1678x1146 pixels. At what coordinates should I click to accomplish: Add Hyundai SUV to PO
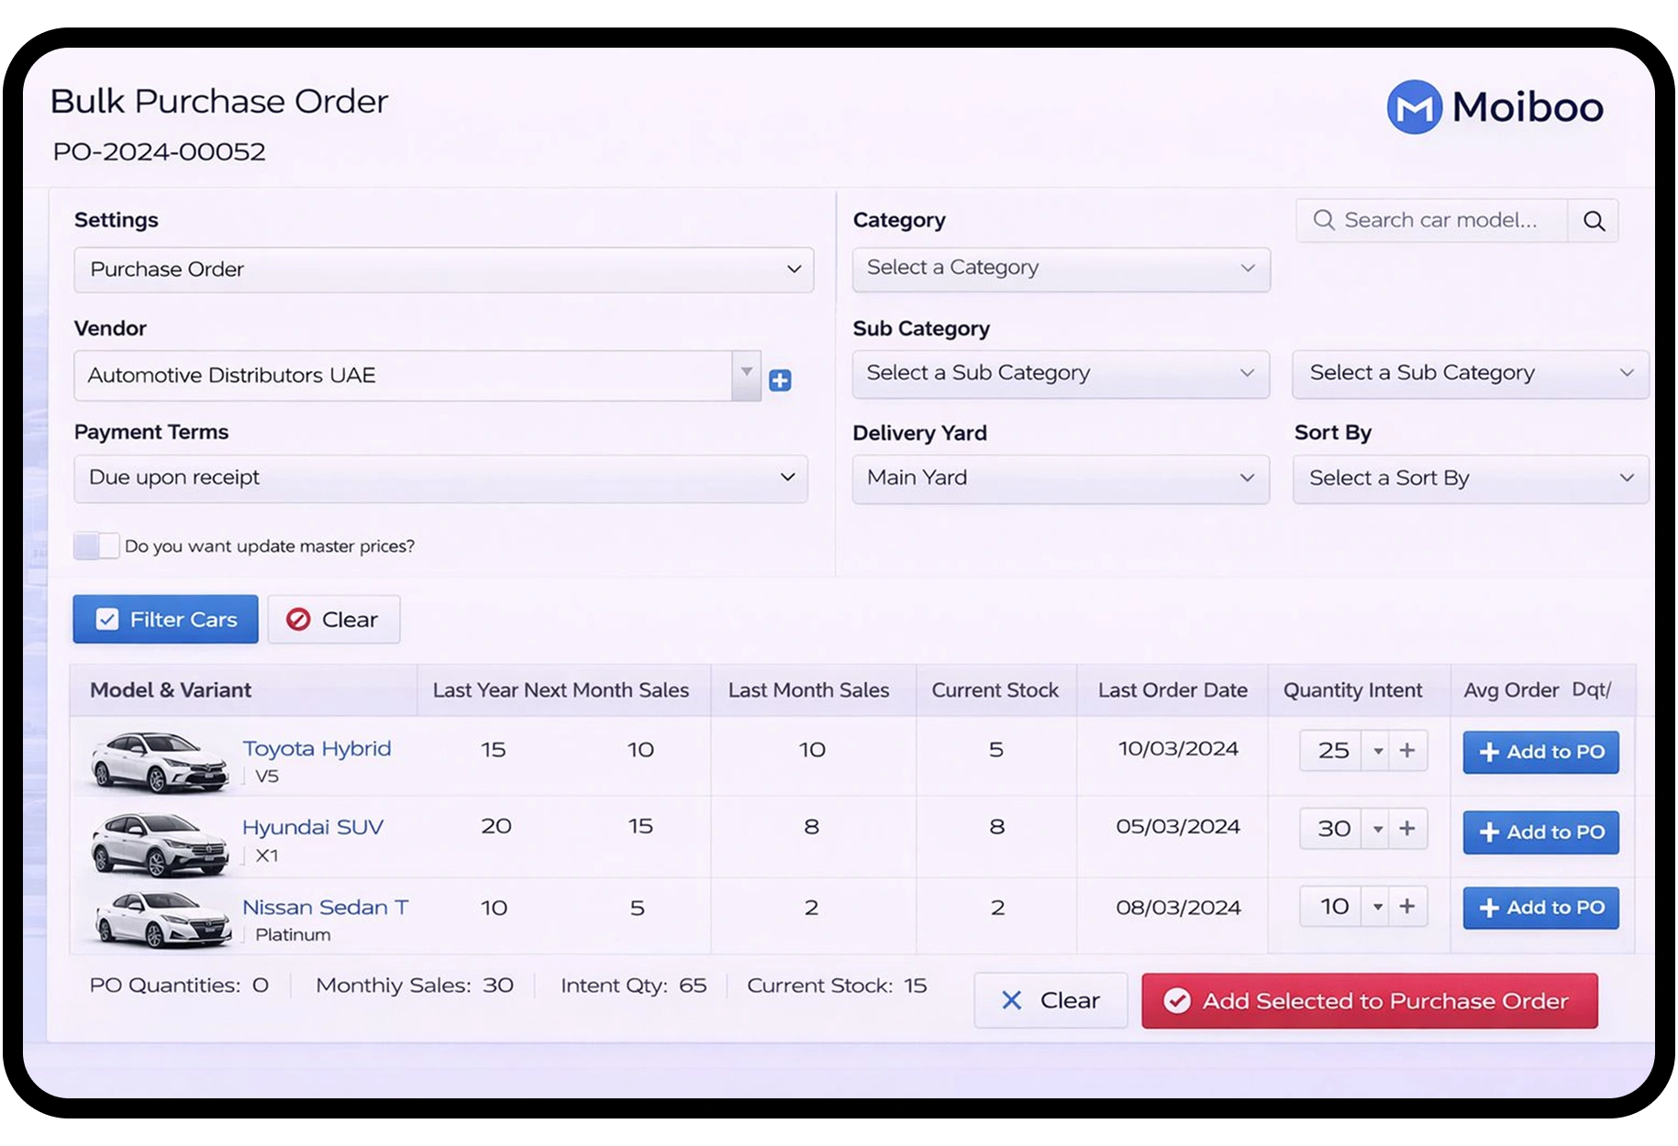click(x=1541, y=832)
